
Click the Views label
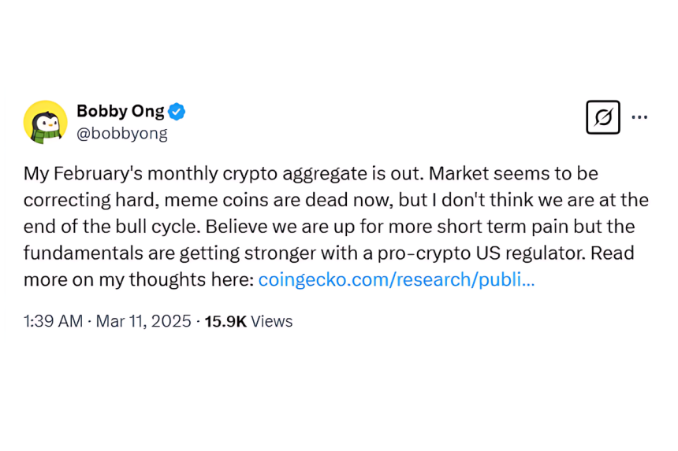coord(272,321)
